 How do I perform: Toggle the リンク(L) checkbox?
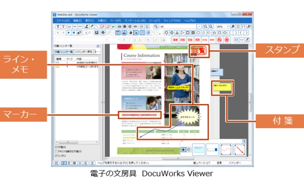(56, 156)
